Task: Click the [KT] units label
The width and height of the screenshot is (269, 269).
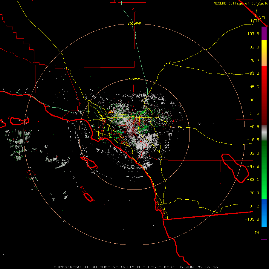Action: (255, 21)
